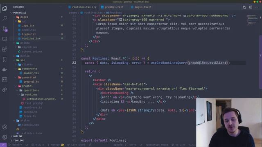This screenshot has height=147, width=262.
Task: Click TypeScript React language mode
Action: (156, 145)
